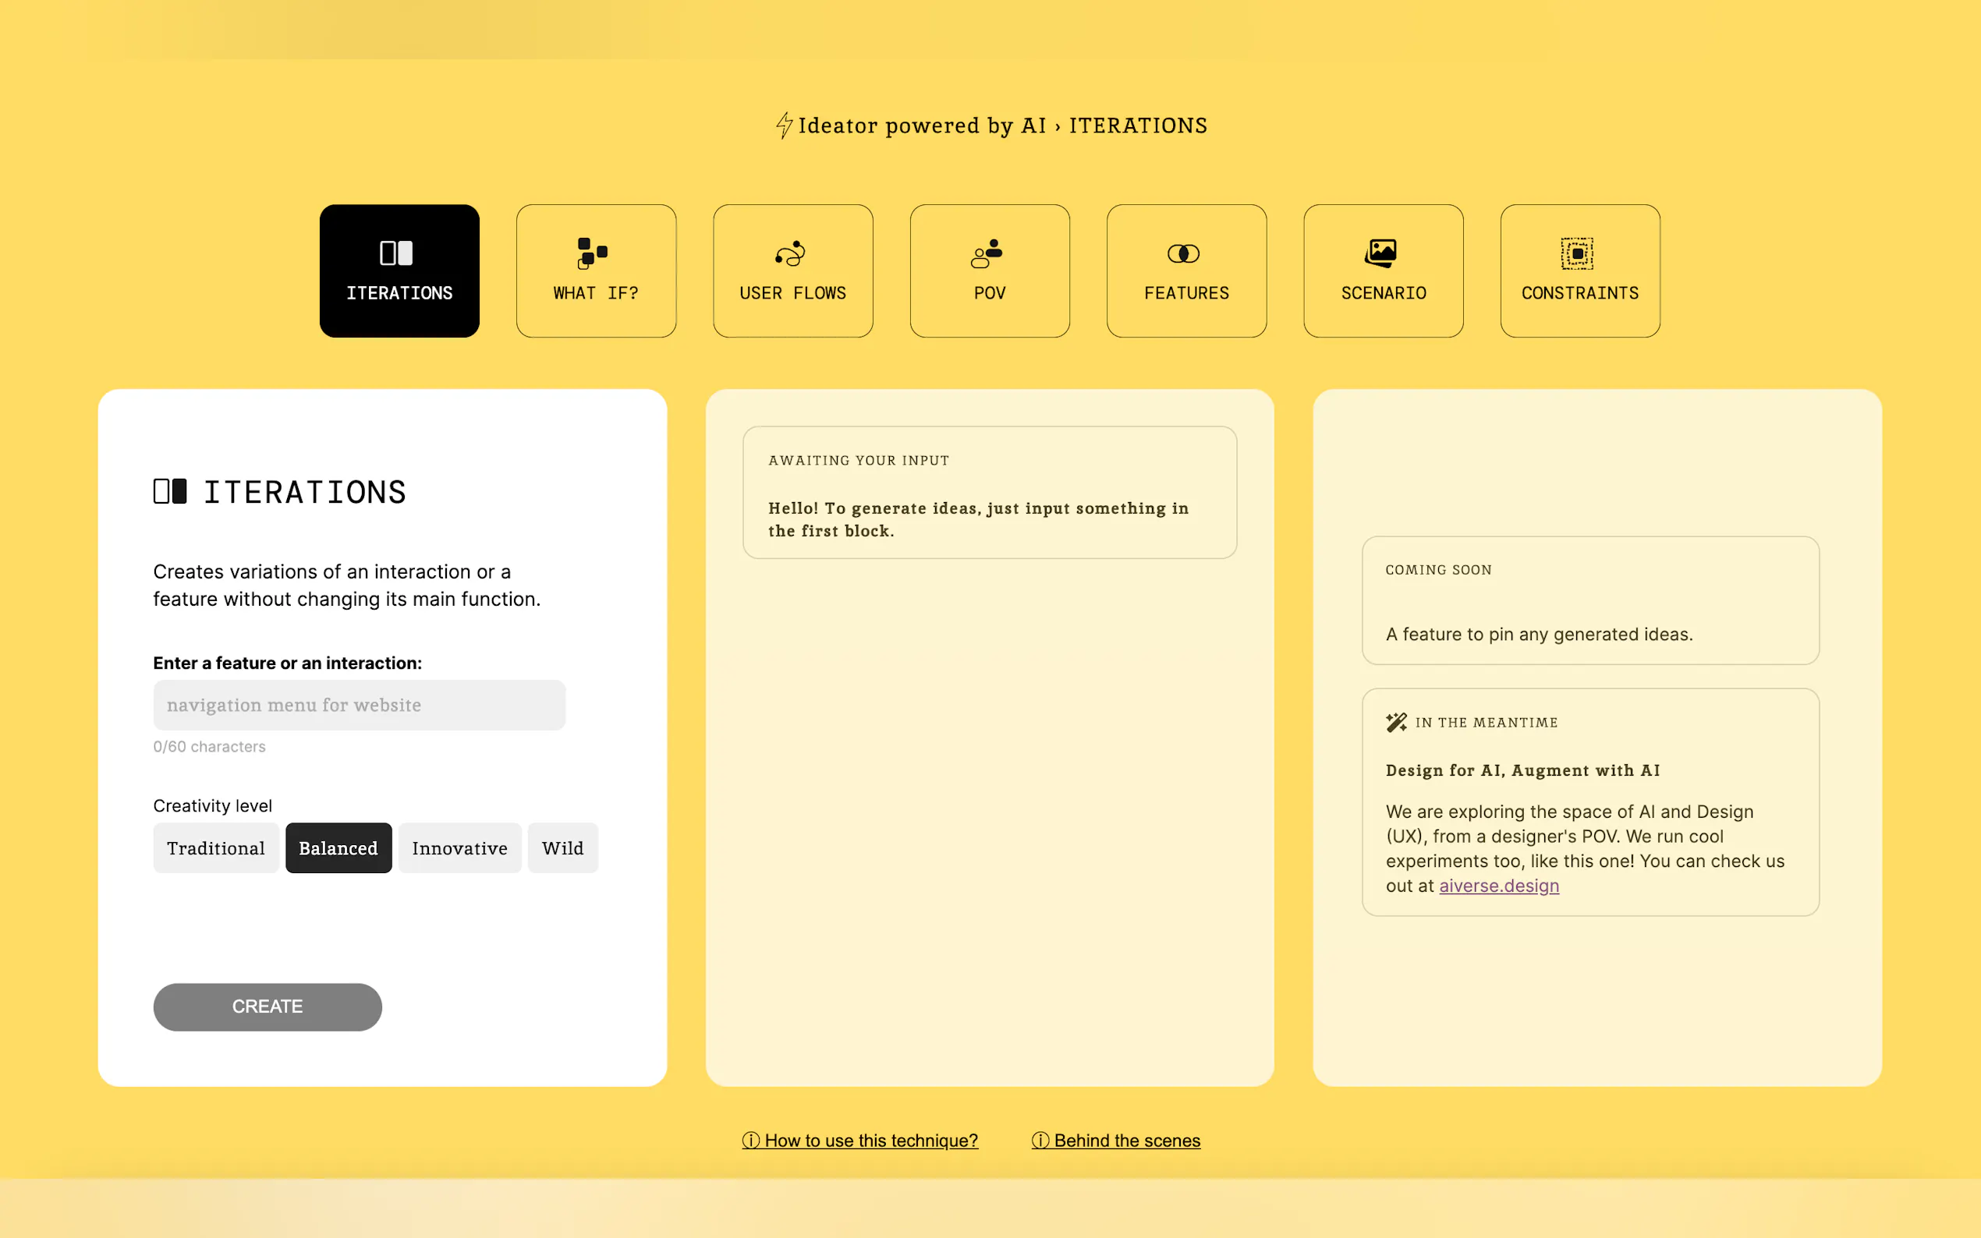Viewport: 1981px width, 1238px height.
Task: Choose Innovative creativity level
Action: click(x=459, y=848)
